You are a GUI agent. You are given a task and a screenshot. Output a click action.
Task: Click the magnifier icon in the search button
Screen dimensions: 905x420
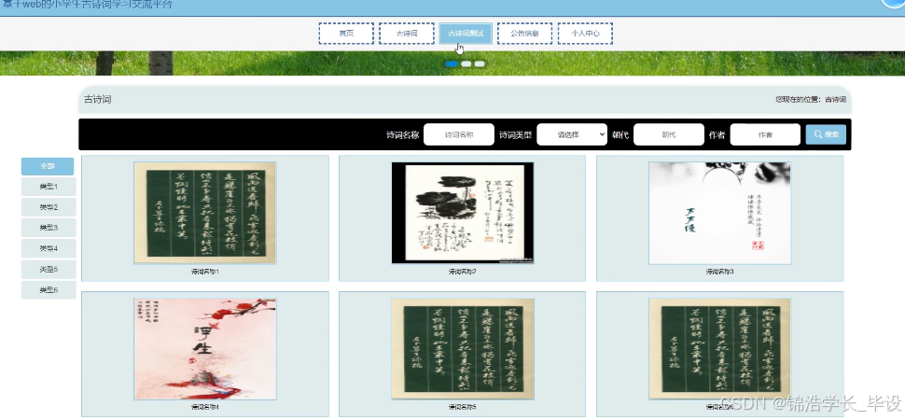[x=818, y=134]
